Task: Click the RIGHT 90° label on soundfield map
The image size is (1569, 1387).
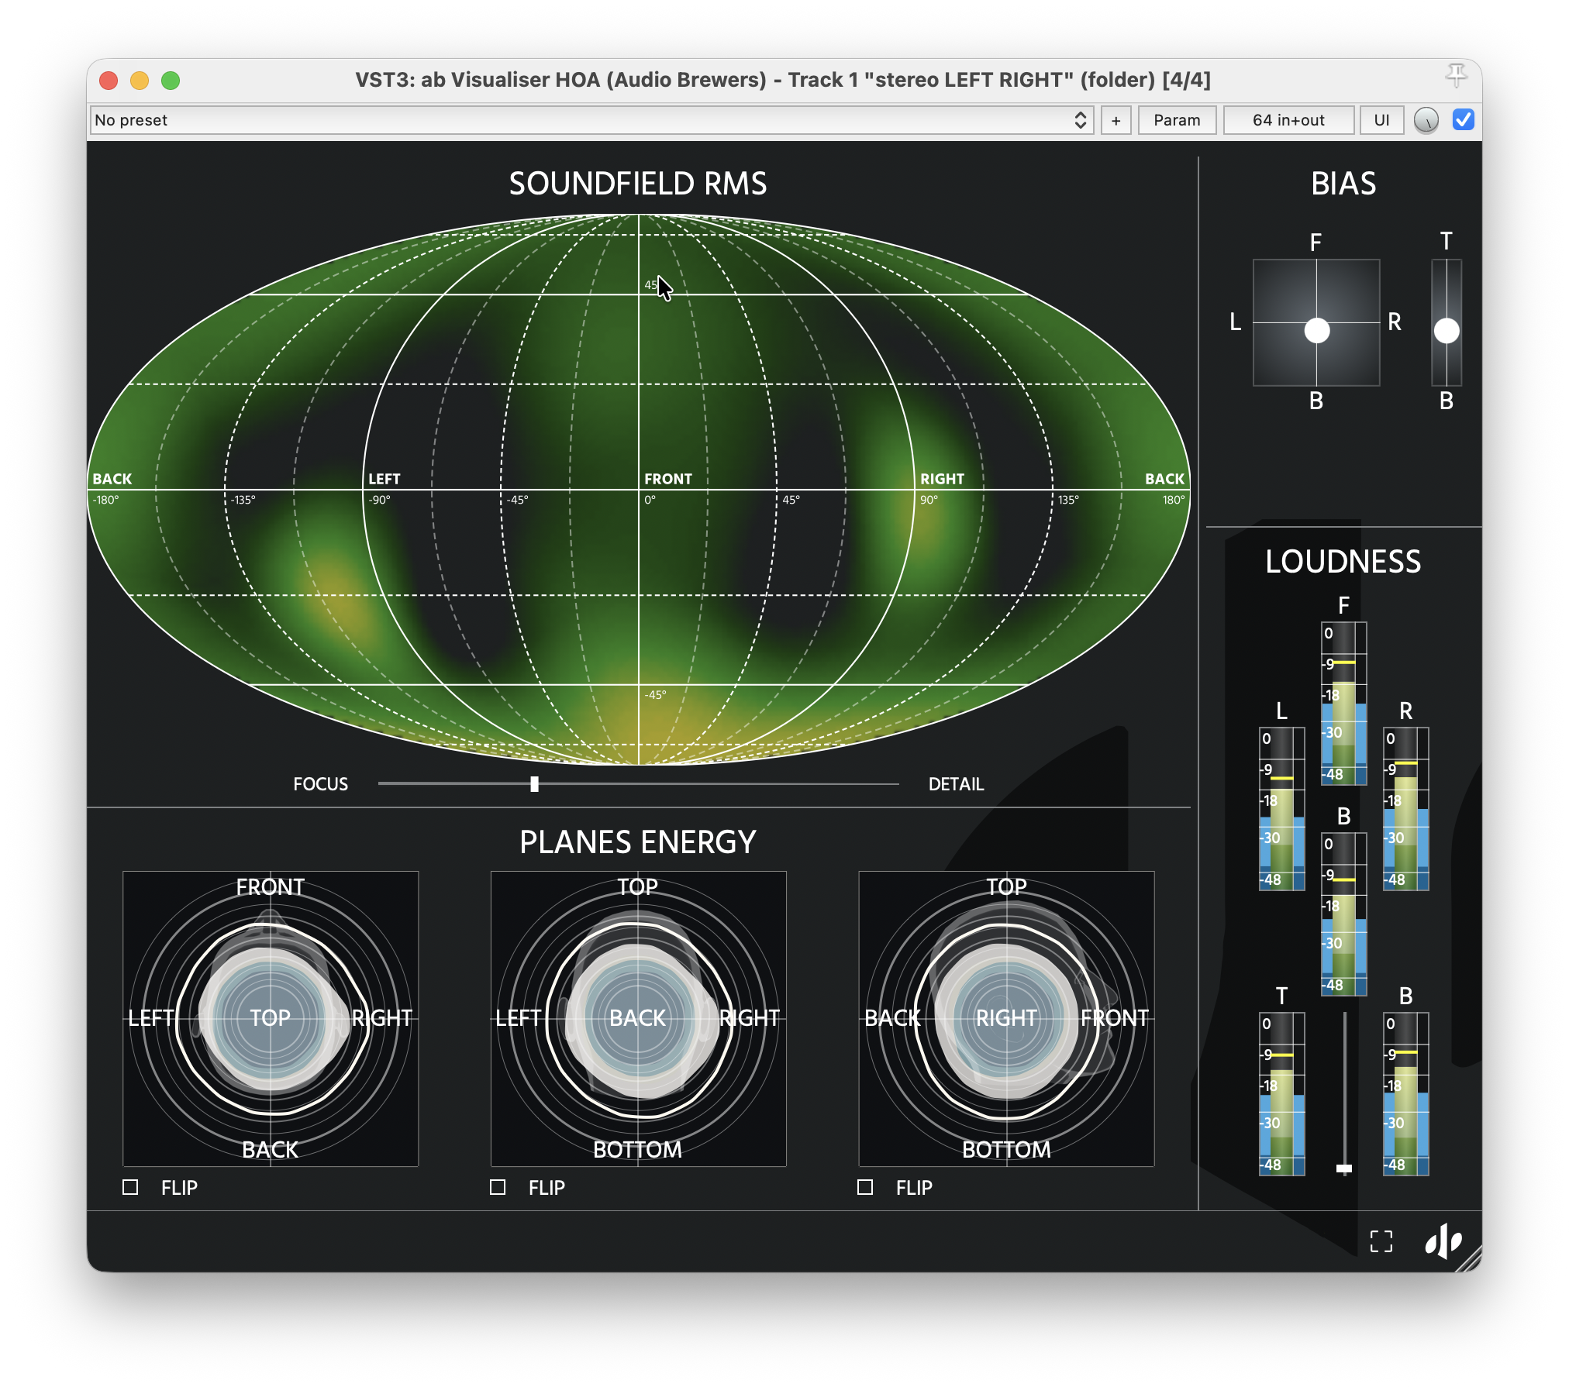Action: tap(941, 488)
